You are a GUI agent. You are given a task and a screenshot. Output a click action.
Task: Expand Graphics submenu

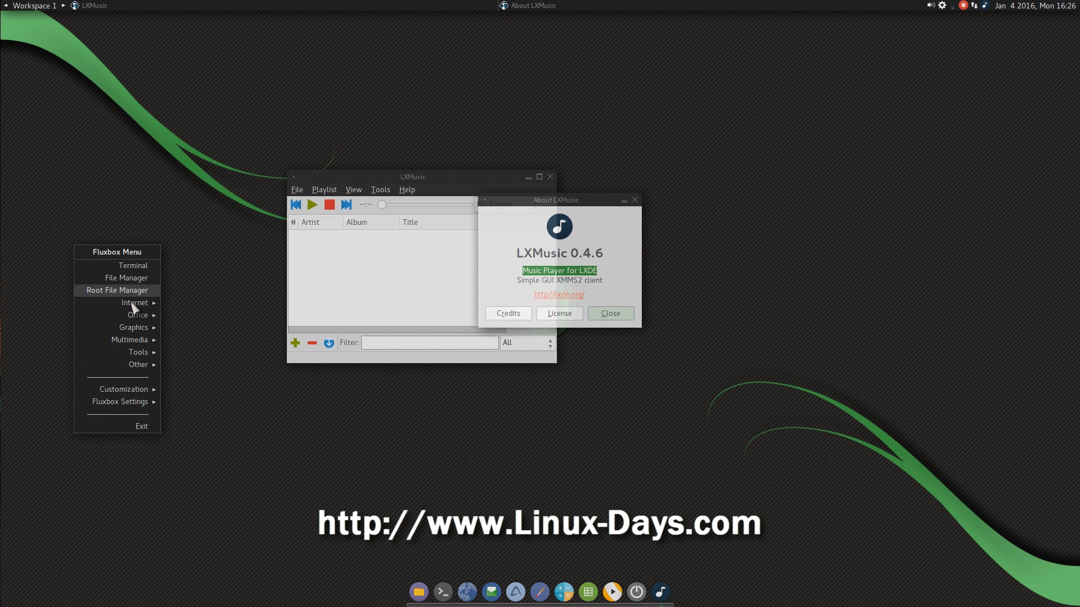pos(117,327)
